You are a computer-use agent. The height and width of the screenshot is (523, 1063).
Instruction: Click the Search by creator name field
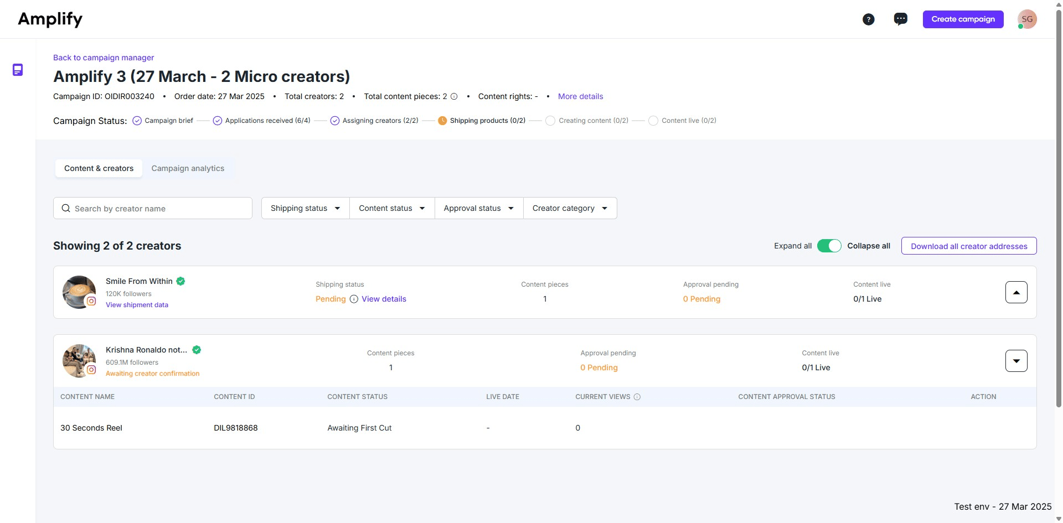pos(153,208)
